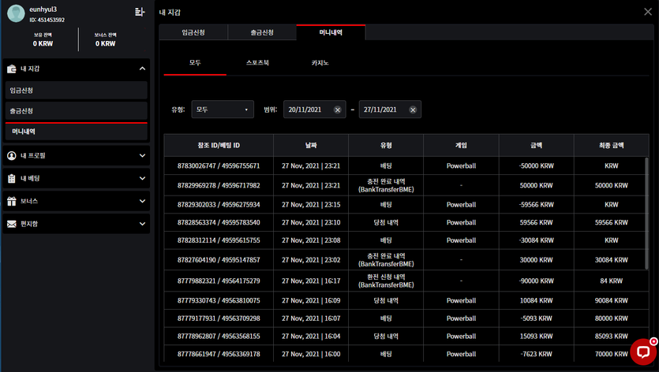Select row ID 87829969278 / 49596717982
This screenshot has height=372, width=659.
pyautogui.click(x=219, y=185)
